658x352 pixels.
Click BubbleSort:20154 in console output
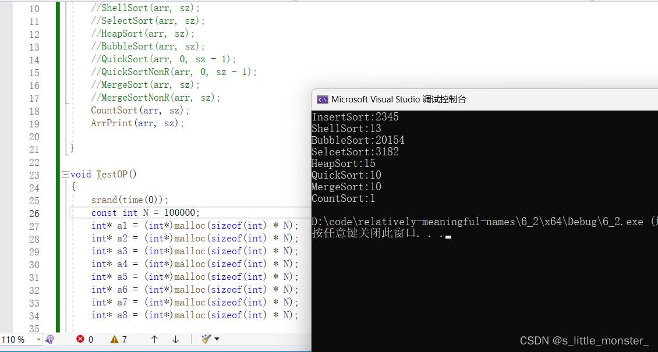[358, 140]
